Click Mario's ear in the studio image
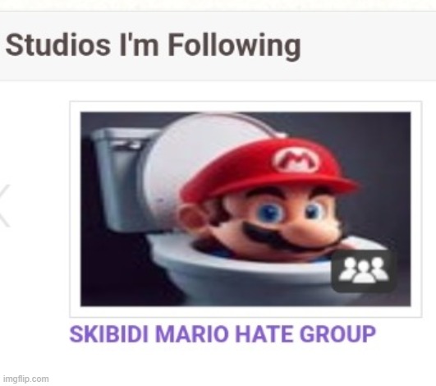The height and width of the screenshot is (386, 436). point(192,216)
